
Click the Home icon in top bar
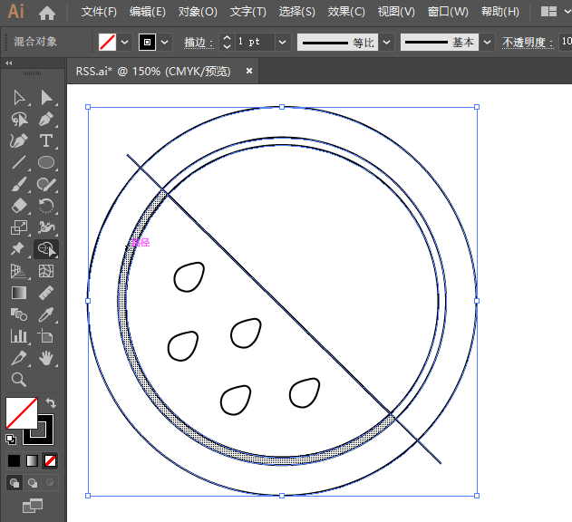pyautogui.click(x=47, y=13)
